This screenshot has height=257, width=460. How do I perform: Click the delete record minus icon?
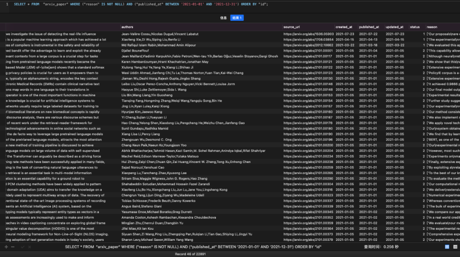click(13, 247)
